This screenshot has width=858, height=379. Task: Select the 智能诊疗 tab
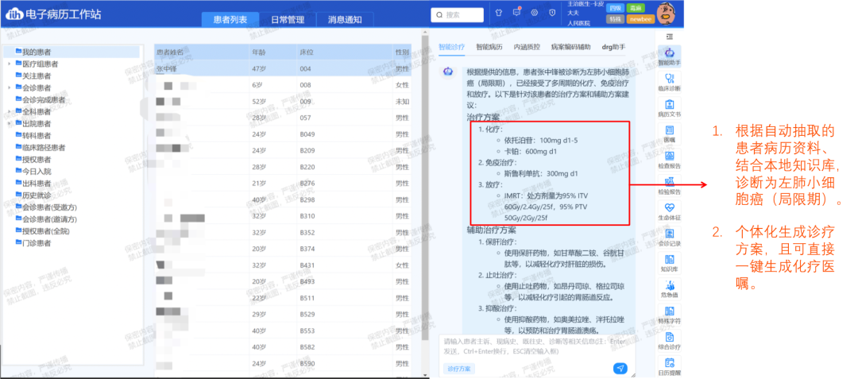pos(451,47)
